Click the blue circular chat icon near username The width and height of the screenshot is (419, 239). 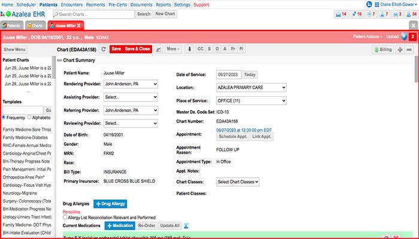369,4
